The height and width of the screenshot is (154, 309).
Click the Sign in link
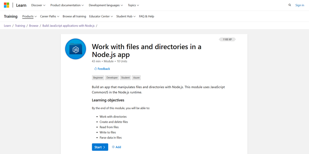coord(299,5)
